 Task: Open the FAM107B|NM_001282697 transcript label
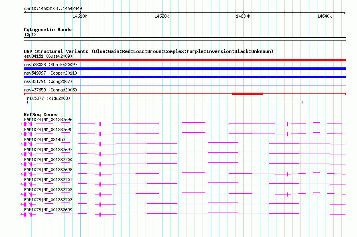point(48,150)
